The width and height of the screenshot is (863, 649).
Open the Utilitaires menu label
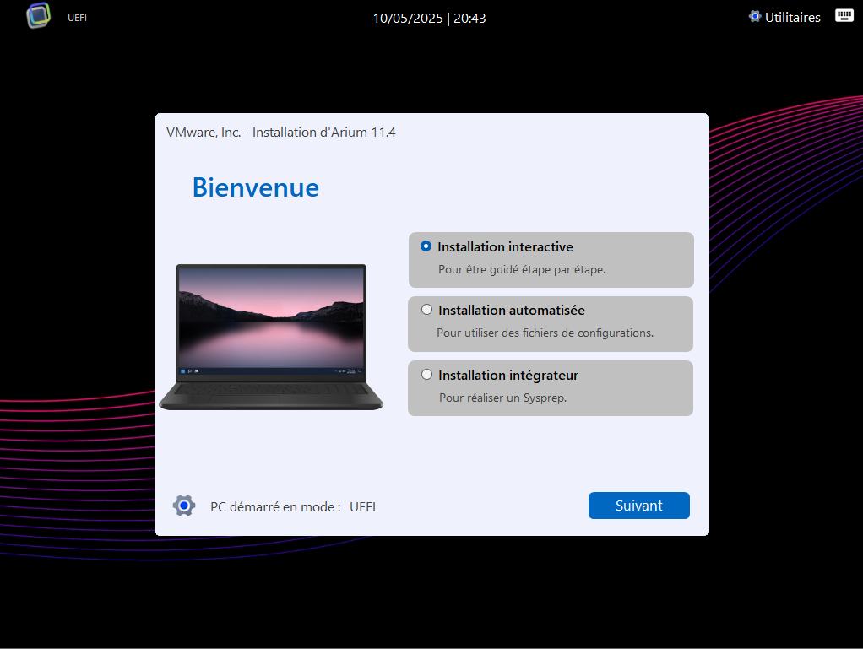793,18
